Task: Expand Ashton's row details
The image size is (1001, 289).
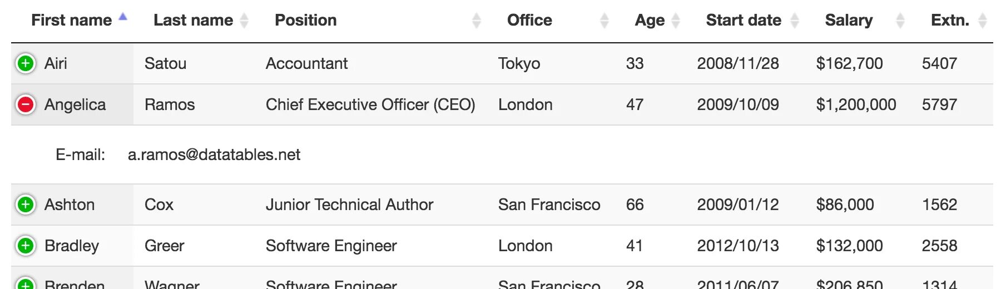Action: [x=26, y=205]
